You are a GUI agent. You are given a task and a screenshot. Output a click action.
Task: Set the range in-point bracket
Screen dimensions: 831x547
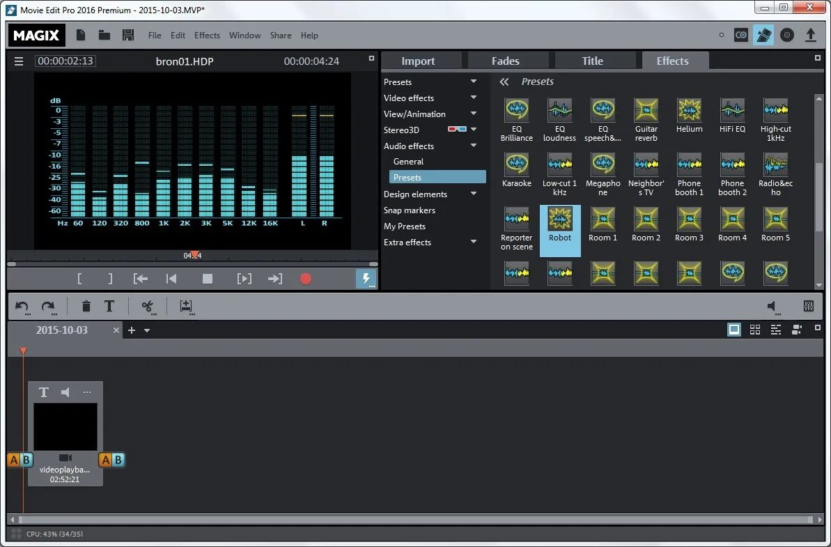[79, 279]
